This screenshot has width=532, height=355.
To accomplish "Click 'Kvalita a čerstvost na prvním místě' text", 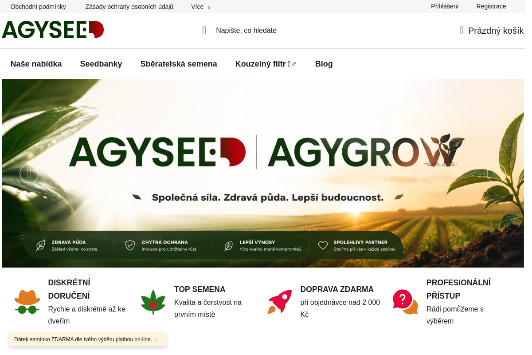I will (x=208, y=308).
